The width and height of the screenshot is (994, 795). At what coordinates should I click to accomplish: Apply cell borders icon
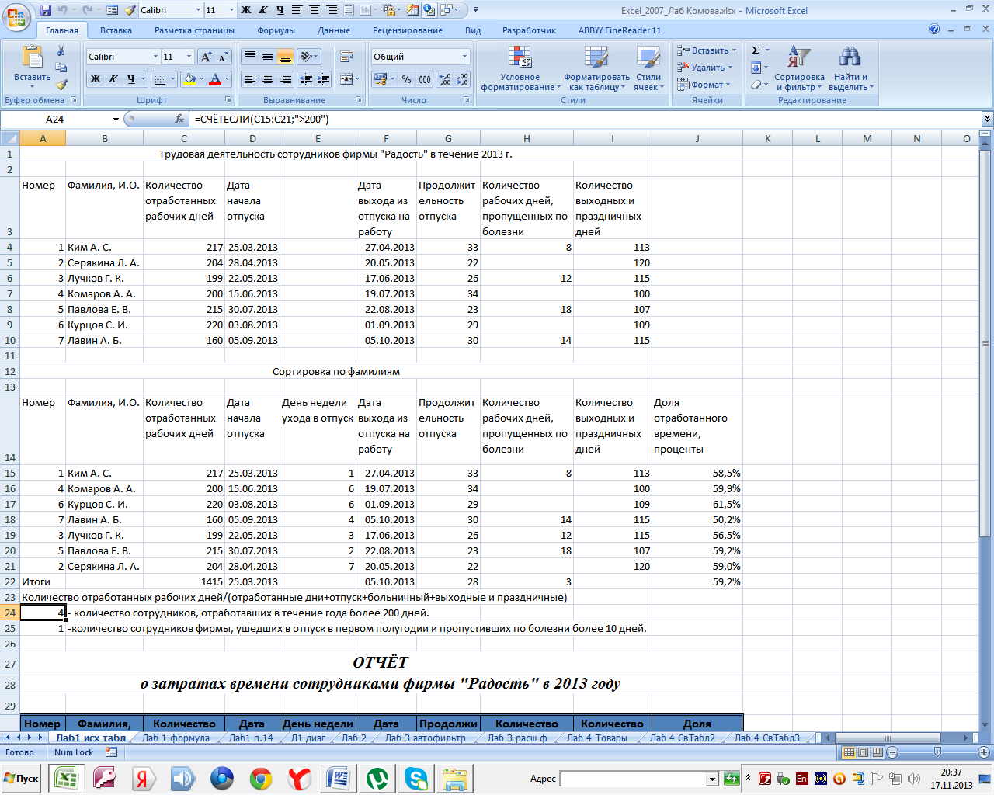tap(159, 79)
